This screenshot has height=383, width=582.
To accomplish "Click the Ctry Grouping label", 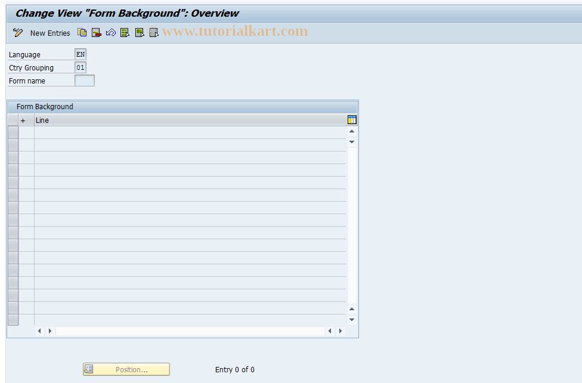I will pos(31,67).
